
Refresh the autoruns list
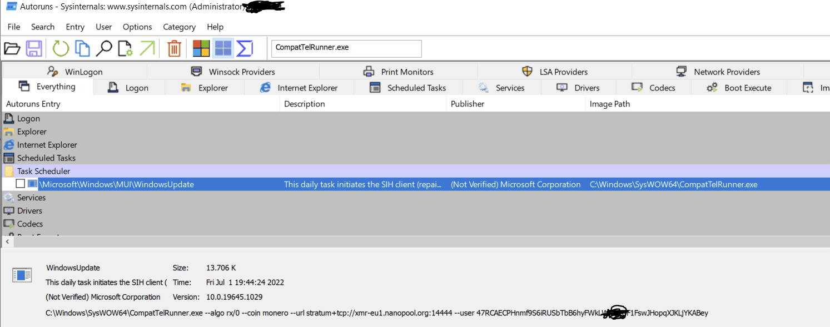point(61,48)
